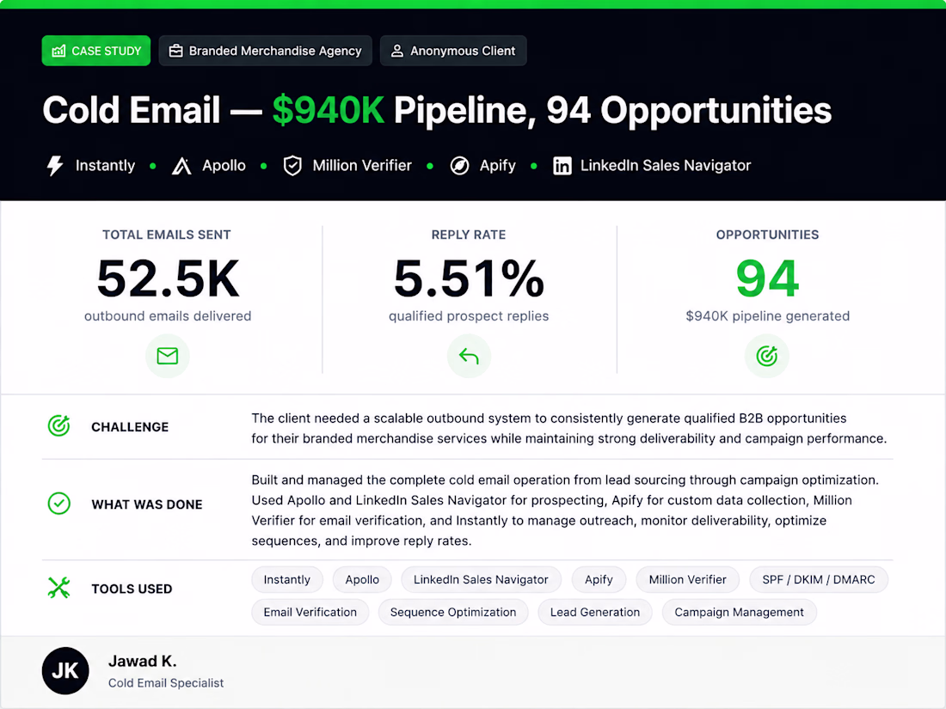Click the Apify header label
This screenshot has width=946, height=709.
coord(498,166)
